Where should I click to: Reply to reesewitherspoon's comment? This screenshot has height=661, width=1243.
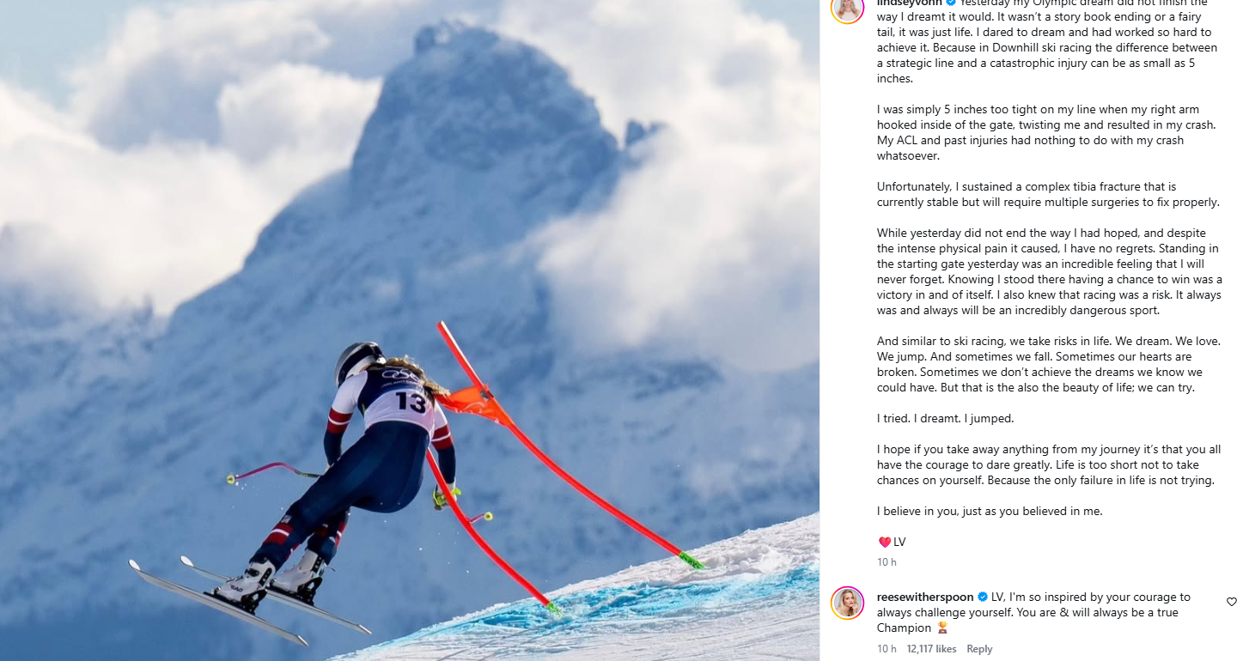point(979,649)
